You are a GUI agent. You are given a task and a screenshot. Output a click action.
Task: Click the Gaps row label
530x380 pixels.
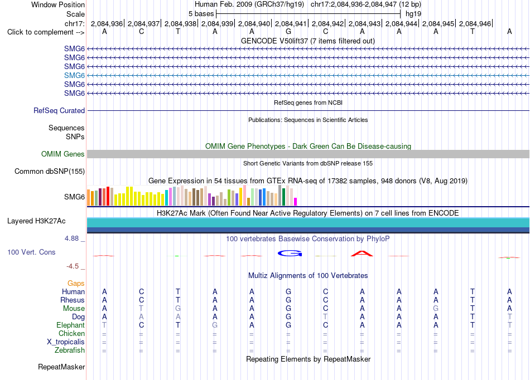pyautogui.click(x=76, y=283)
